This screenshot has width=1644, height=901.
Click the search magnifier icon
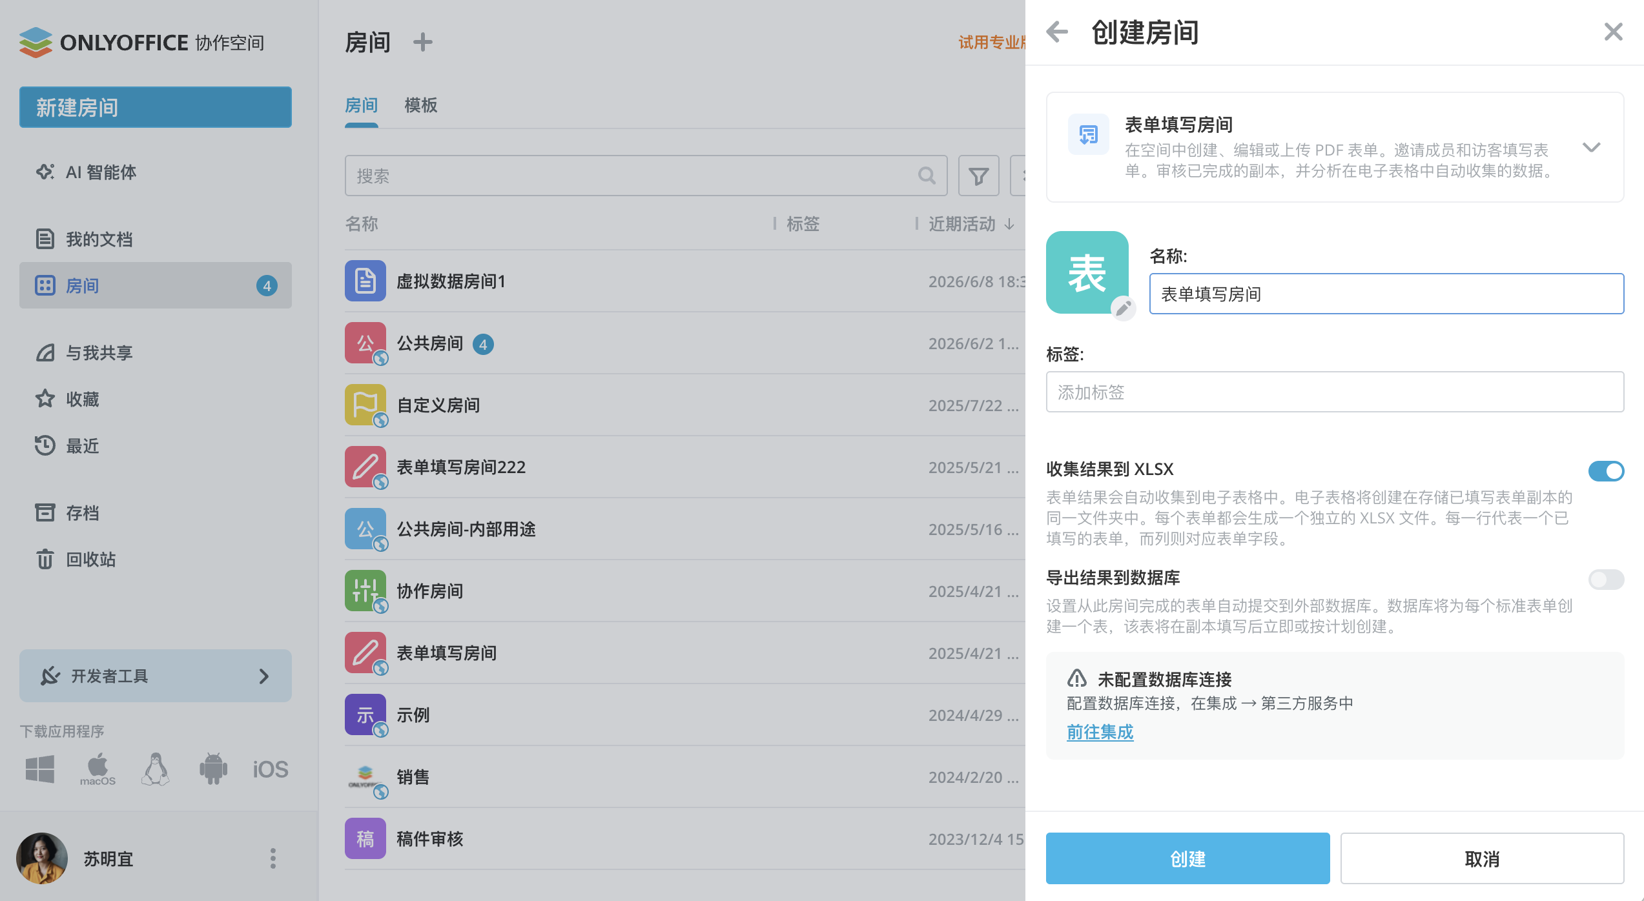tap(927, 176)
